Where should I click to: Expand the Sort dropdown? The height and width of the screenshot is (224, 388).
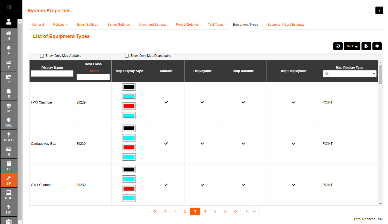[x=352, y=46]
